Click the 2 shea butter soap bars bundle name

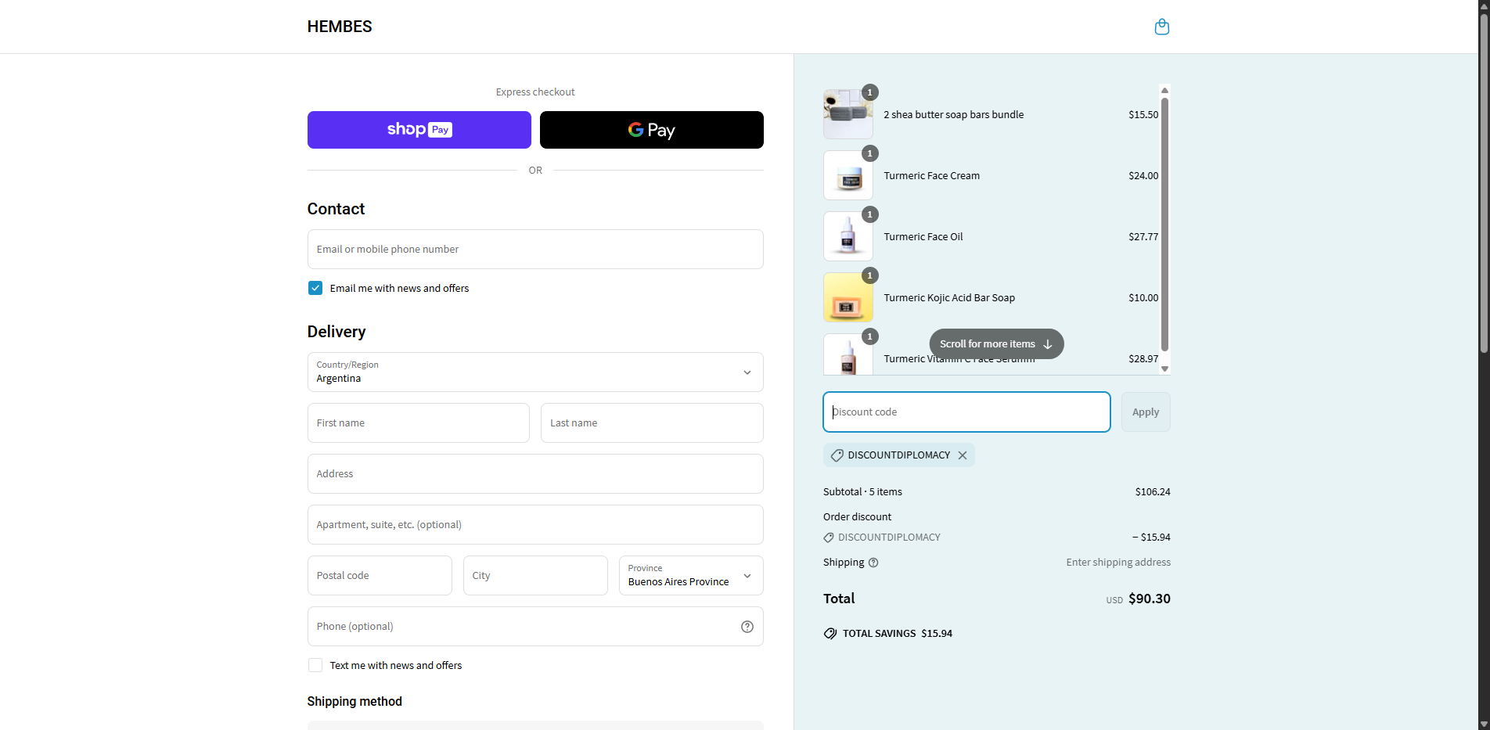[x=953, y=114]
